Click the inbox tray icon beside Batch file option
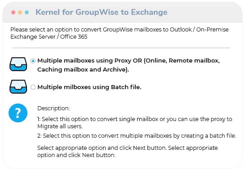This screenshot has width=245, height=171. (18, 87)
